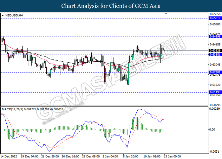
Task: Click the 3 Jan 04:00 time label
Action: pyautogui.click(x=110, y=156)
